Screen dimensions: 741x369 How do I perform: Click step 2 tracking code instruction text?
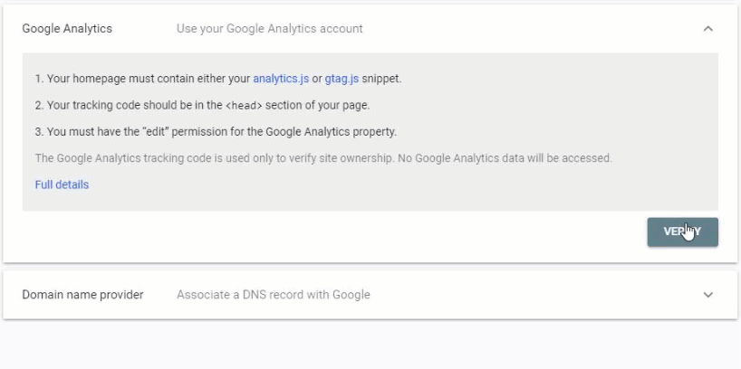tap(202, 105)
